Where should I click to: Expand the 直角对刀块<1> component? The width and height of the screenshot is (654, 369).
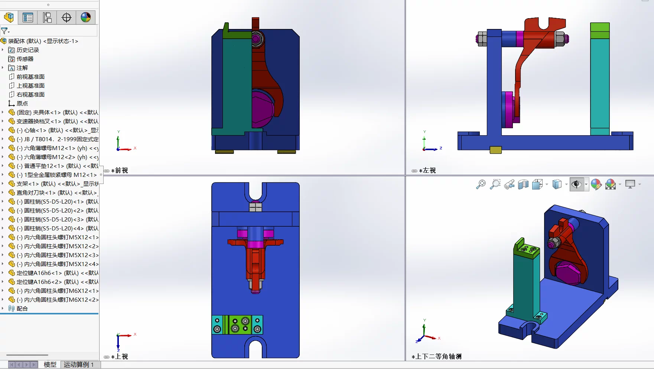pyautogui.click(x=3, y=193)
